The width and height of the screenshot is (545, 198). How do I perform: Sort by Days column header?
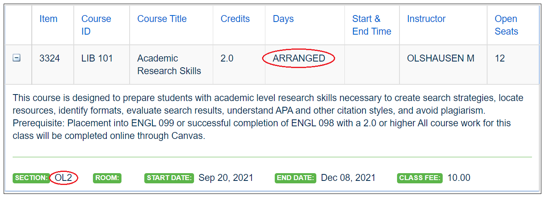283,19
